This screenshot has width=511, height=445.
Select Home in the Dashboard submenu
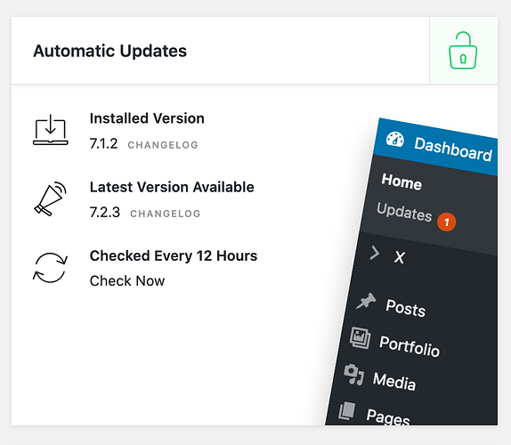coord(401,182)
